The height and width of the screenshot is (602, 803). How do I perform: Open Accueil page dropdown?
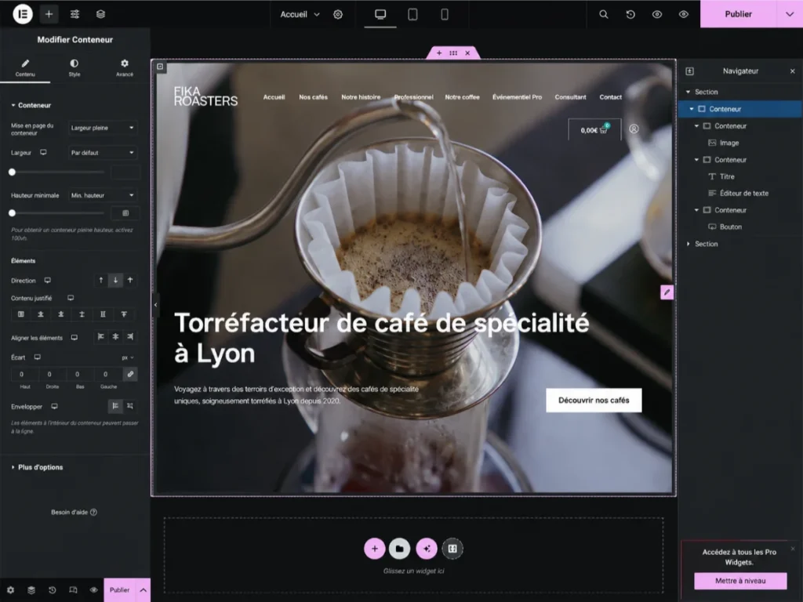click(x=300, y=14)
